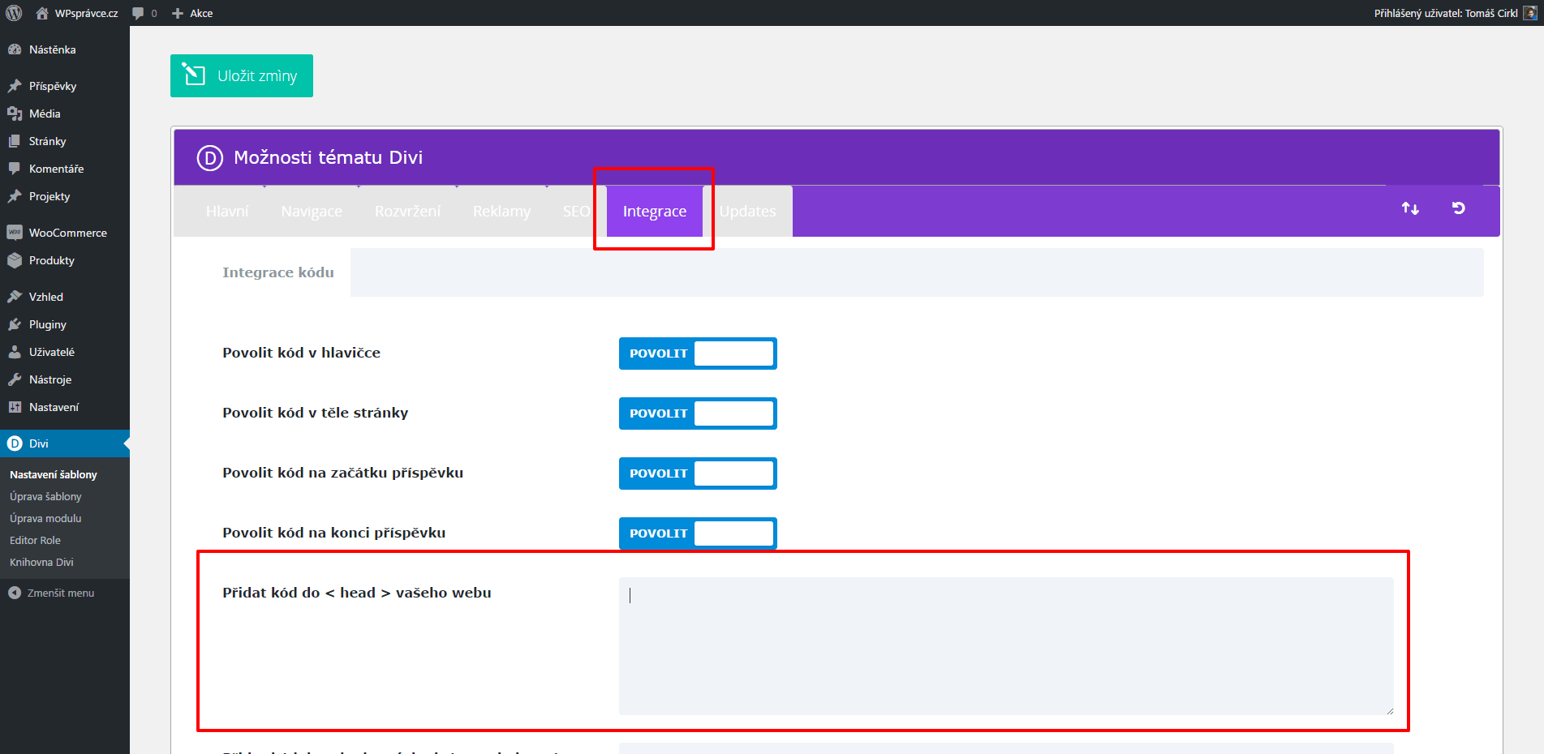Click the Vzhled brush icon
This screenshot has height=754, width=1544.
click(15, 297)
